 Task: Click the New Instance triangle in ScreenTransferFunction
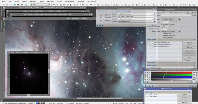pos(145,82)
